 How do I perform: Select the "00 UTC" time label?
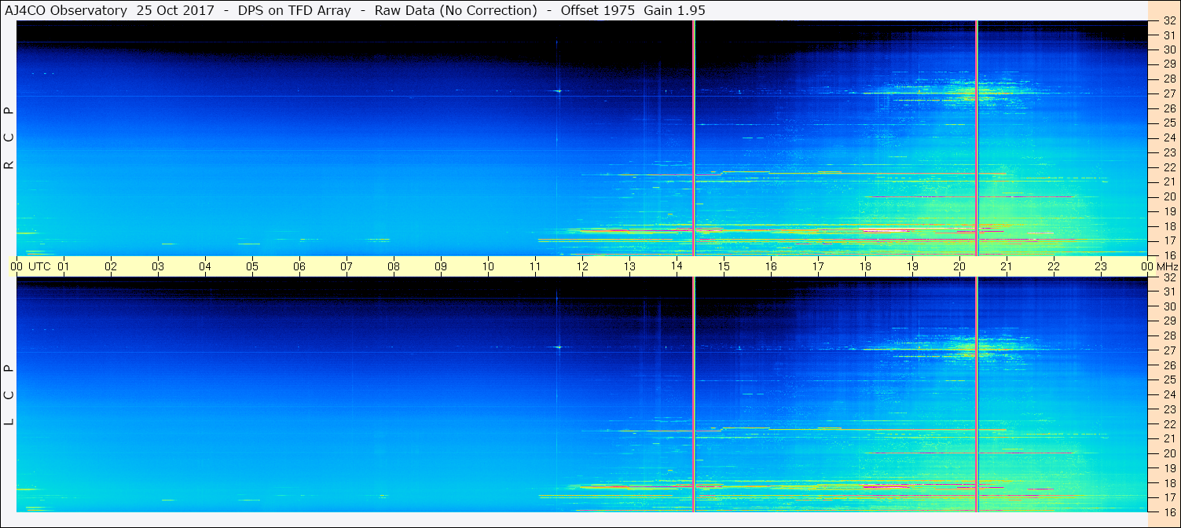click(x=31, y=266)
